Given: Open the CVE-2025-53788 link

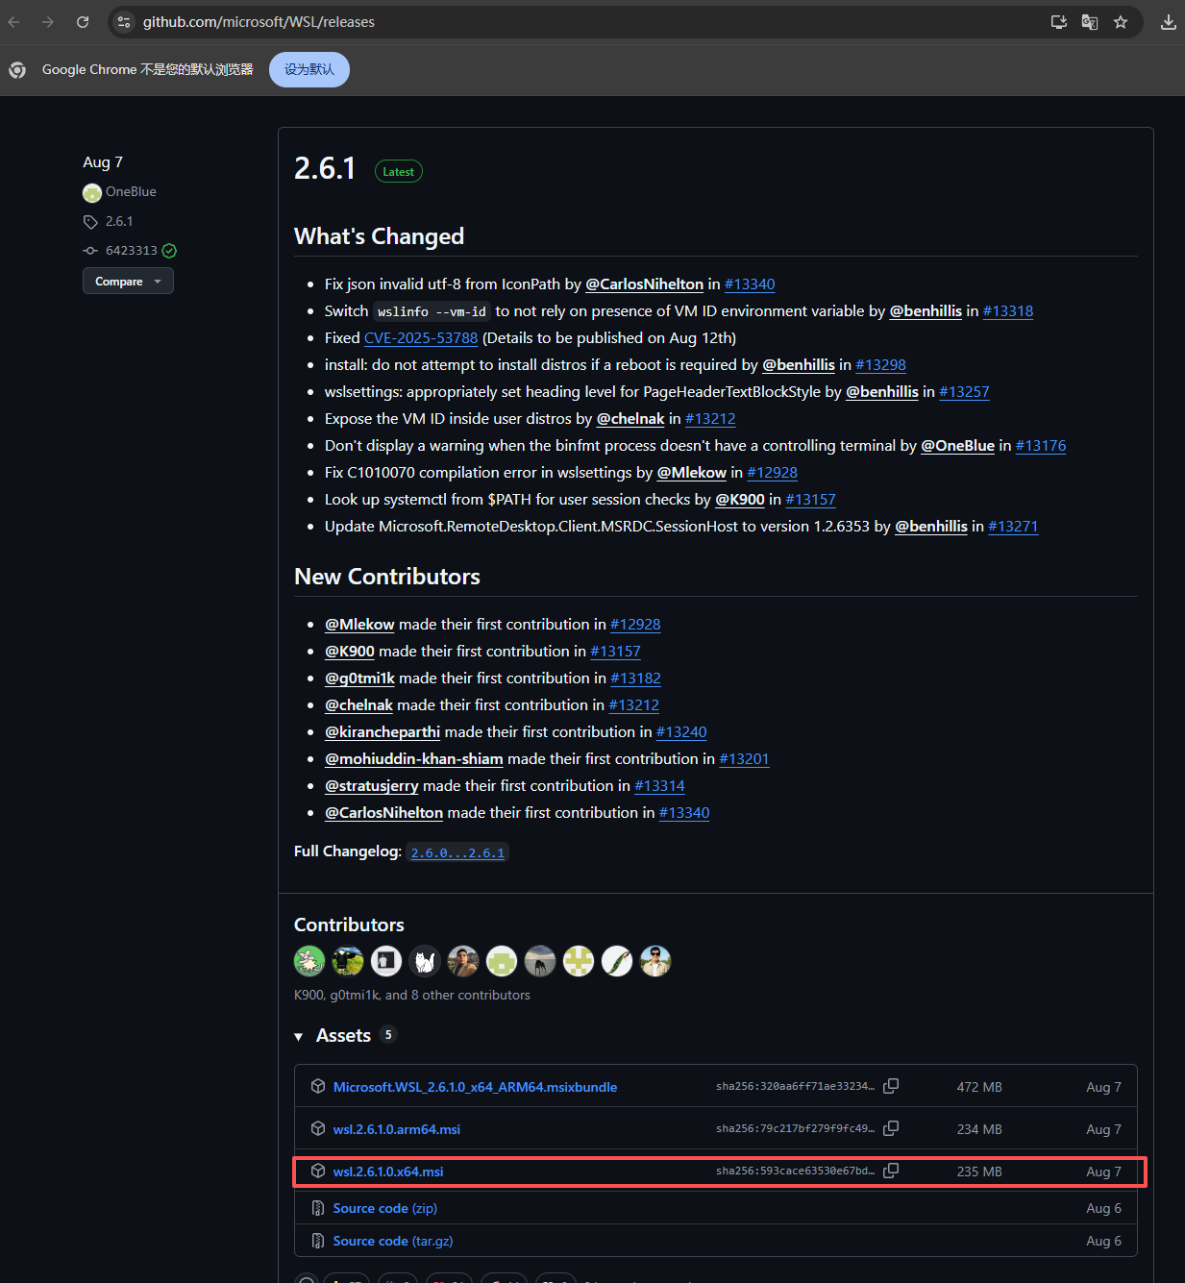Looking at the screenshot, I should tap(421, 338).
